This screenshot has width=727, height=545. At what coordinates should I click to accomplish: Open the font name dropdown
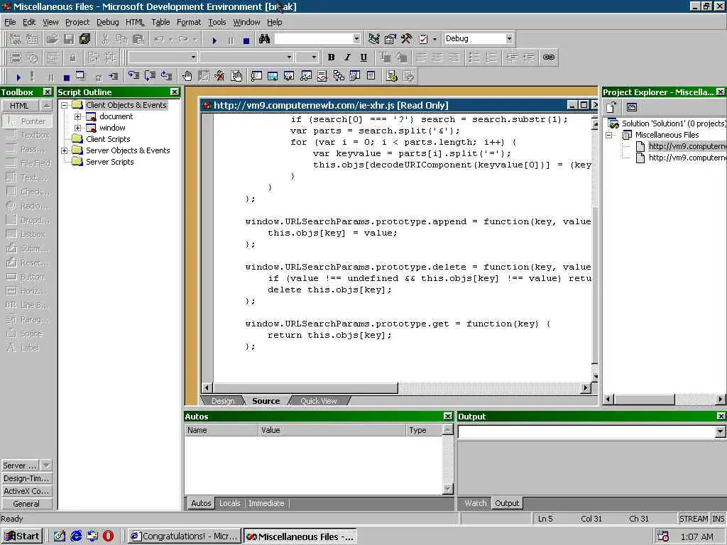[289, 57]
